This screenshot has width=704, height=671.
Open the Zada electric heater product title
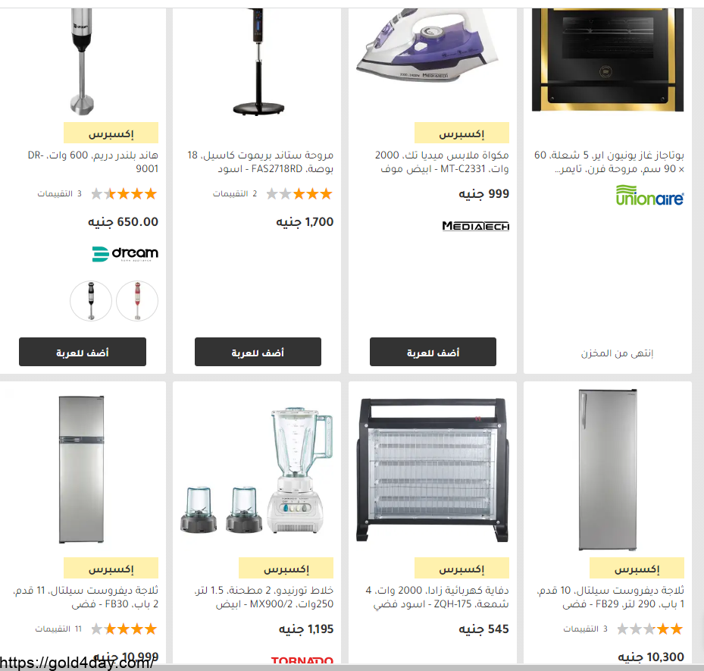coord(436,597)
